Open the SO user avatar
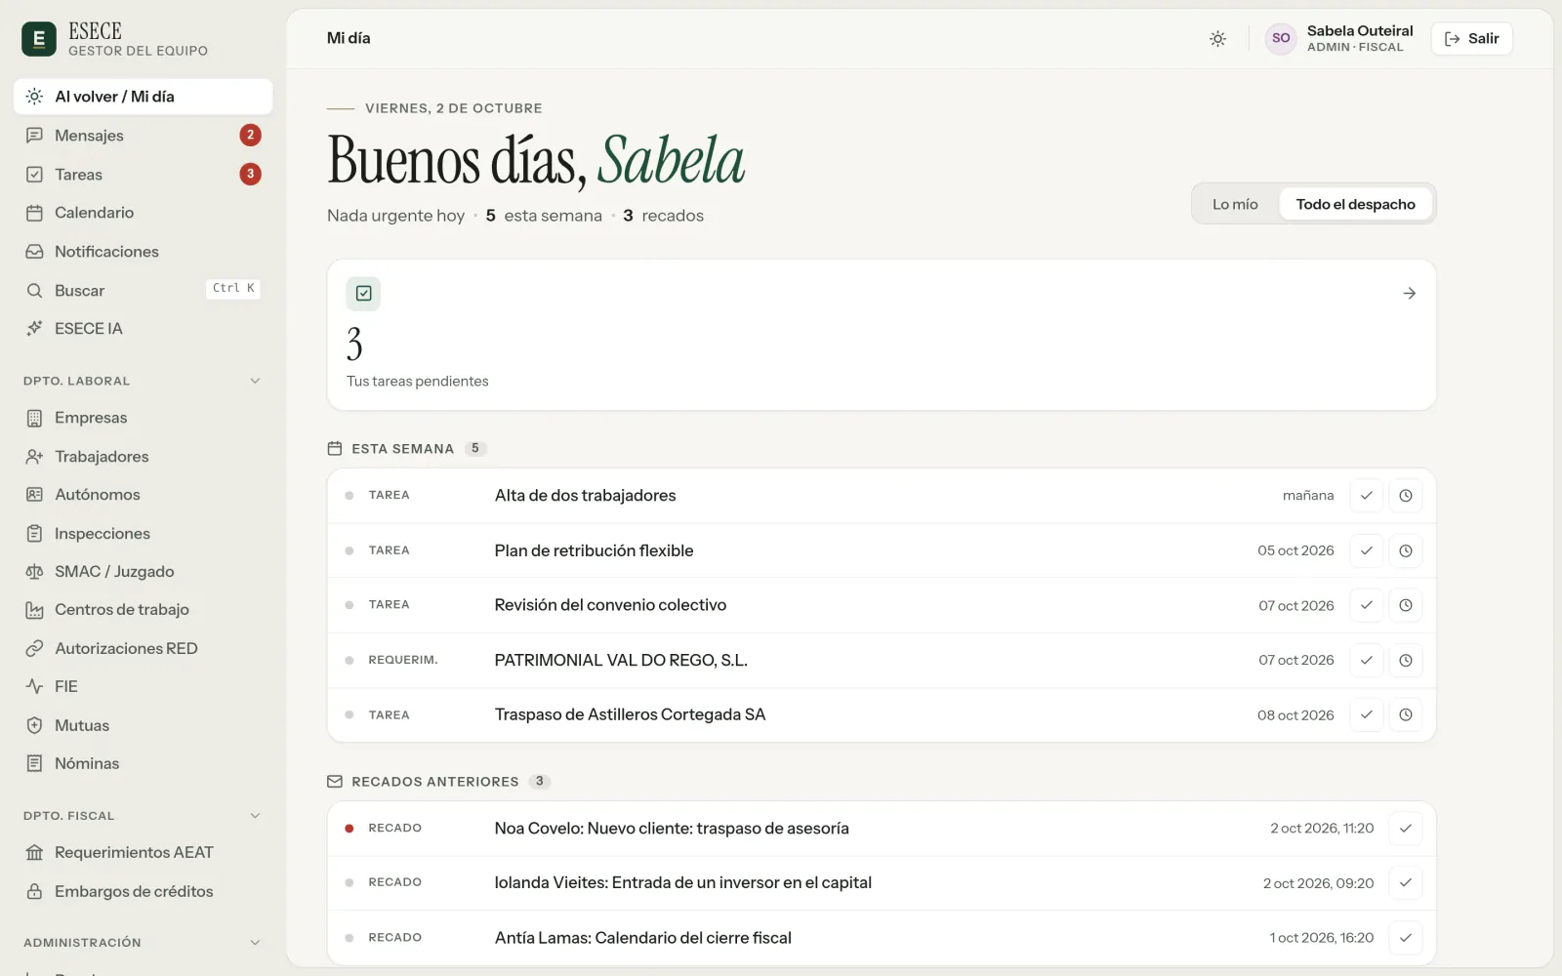The width and height of the screenshot is (1562, 976). coord(1281,39)
